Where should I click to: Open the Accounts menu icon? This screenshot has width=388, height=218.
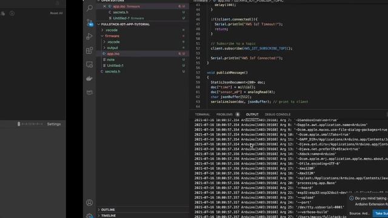(x=89, y=203)
